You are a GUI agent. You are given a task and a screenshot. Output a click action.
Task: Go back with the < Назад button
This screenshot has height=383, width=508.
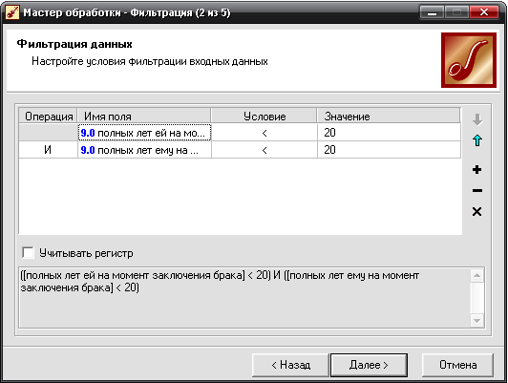tap(290, 365)
